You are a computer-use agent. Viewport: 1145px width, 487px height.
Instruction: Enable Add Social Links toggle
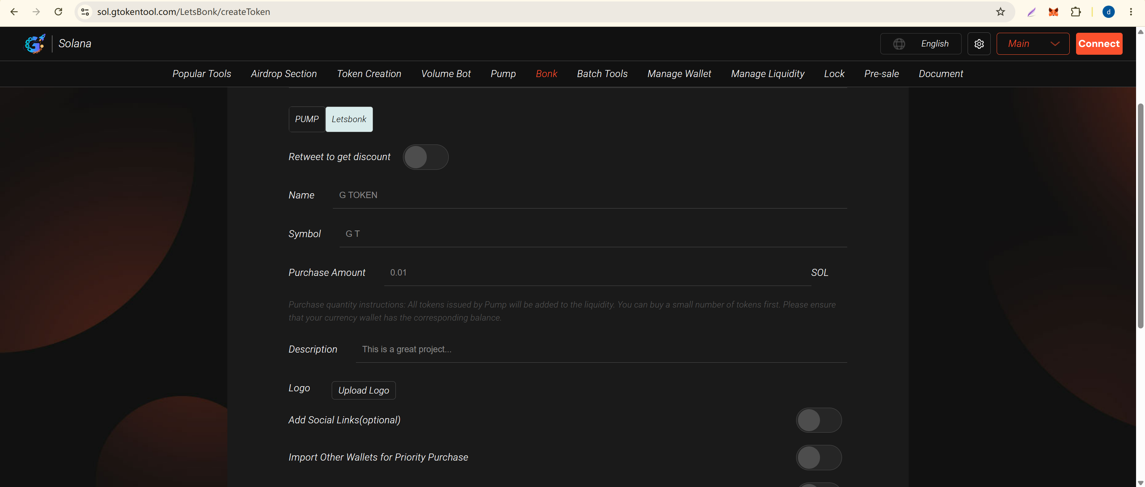pyautogui.click(x=818, y=420)
